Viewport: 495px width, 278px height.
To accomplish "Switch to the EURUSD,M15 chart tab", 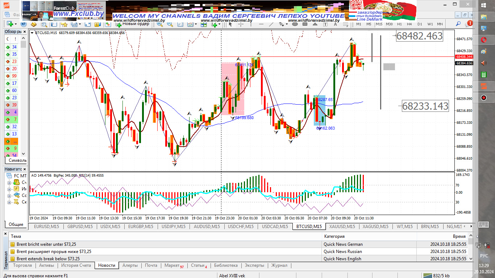I will tap(46, 227).
